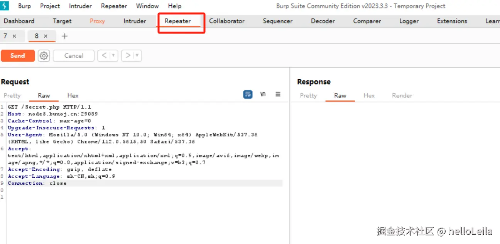Click the Cancel button
500x244 pixels.
[x=74, y=56]
